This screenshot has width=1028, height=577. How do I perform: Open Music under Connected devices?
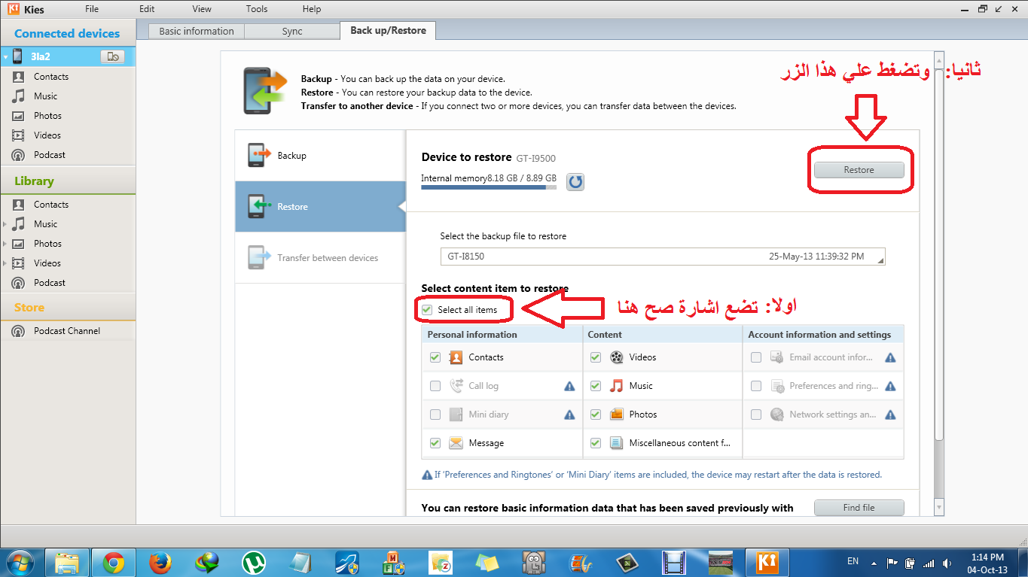pos(45,96)
